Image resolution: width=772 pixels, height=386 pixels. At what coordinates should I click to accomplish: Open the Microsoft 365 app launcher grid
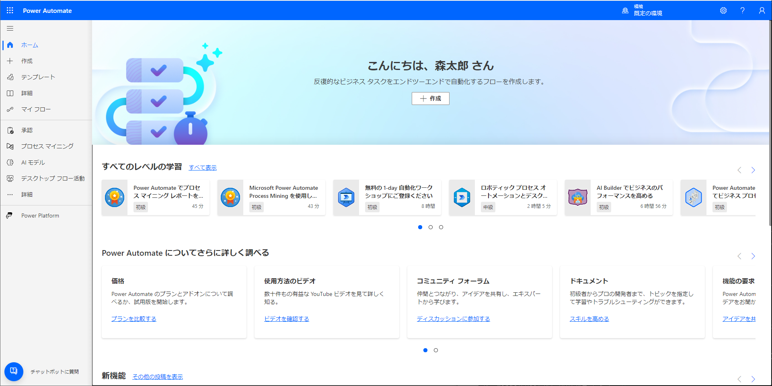click(x=10, y=10)
